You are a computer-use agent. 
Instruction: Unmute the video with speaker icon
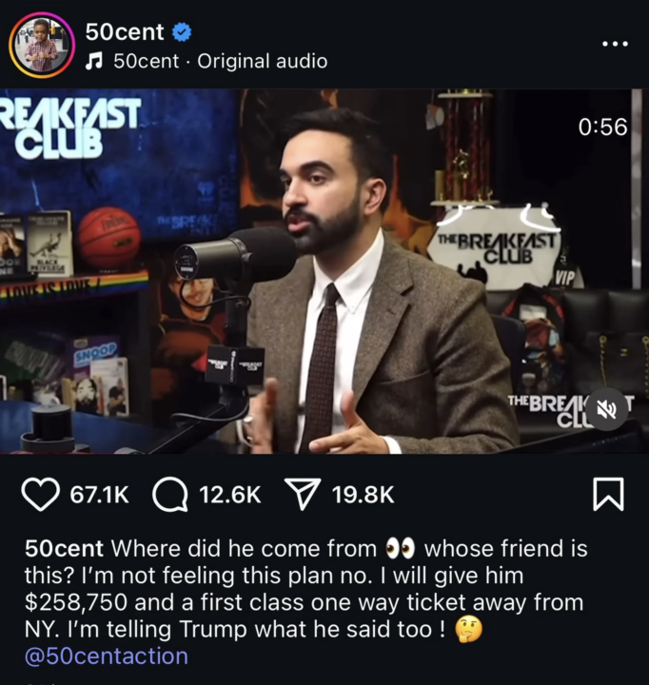(607, 410)
